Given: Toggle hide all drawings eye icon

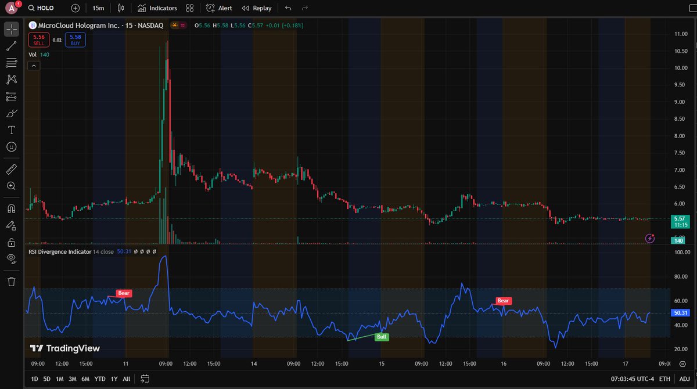Looking at the screenshot, I should [12, 258].
